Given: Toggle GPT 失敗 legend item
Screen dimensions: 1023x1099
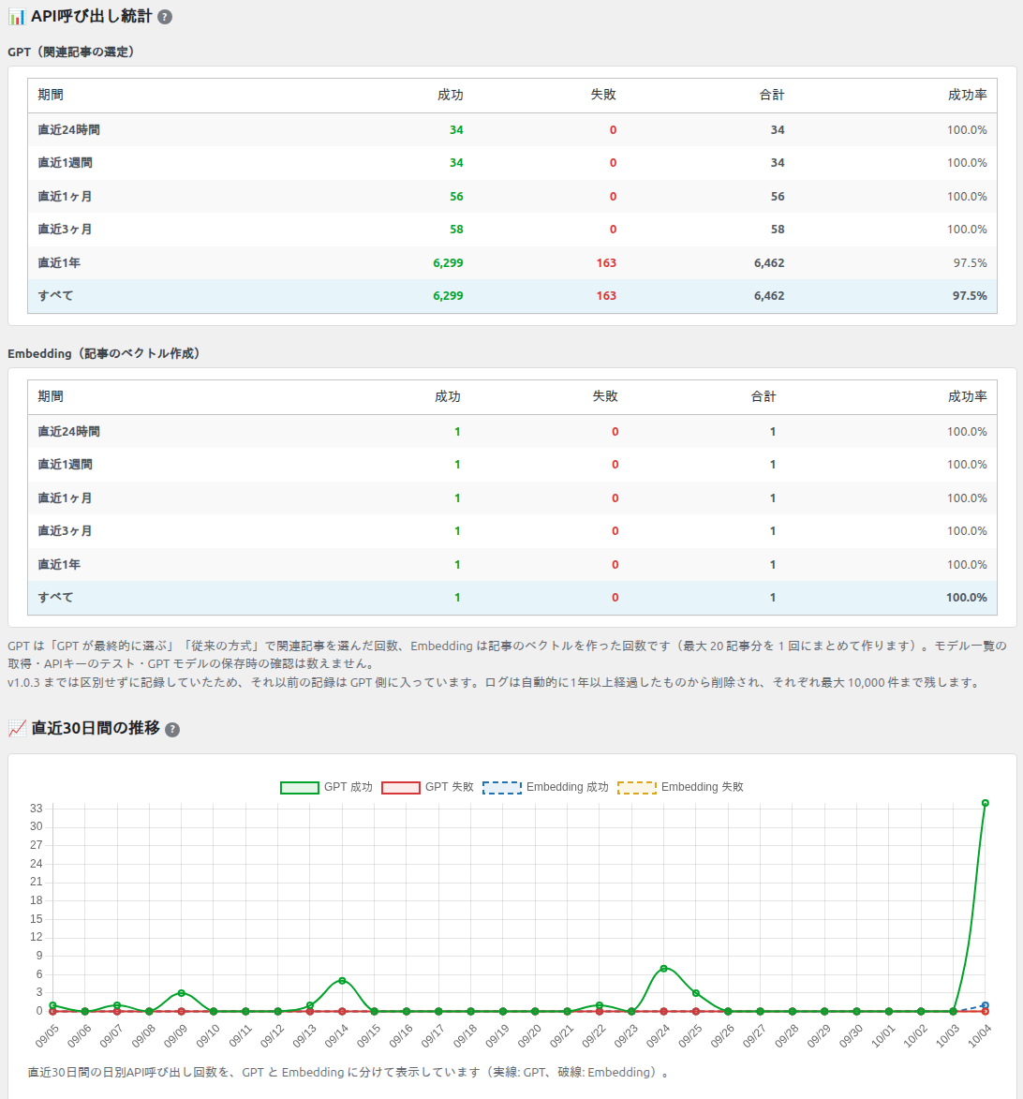Looking at the screenshot, I should coord(427,787).
